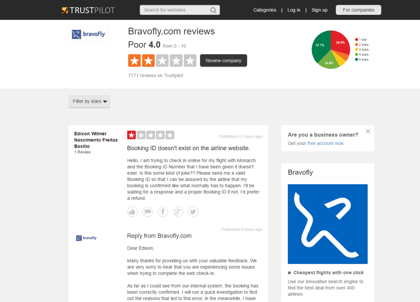Share review via Google Plus icon

tap(178, 211)
